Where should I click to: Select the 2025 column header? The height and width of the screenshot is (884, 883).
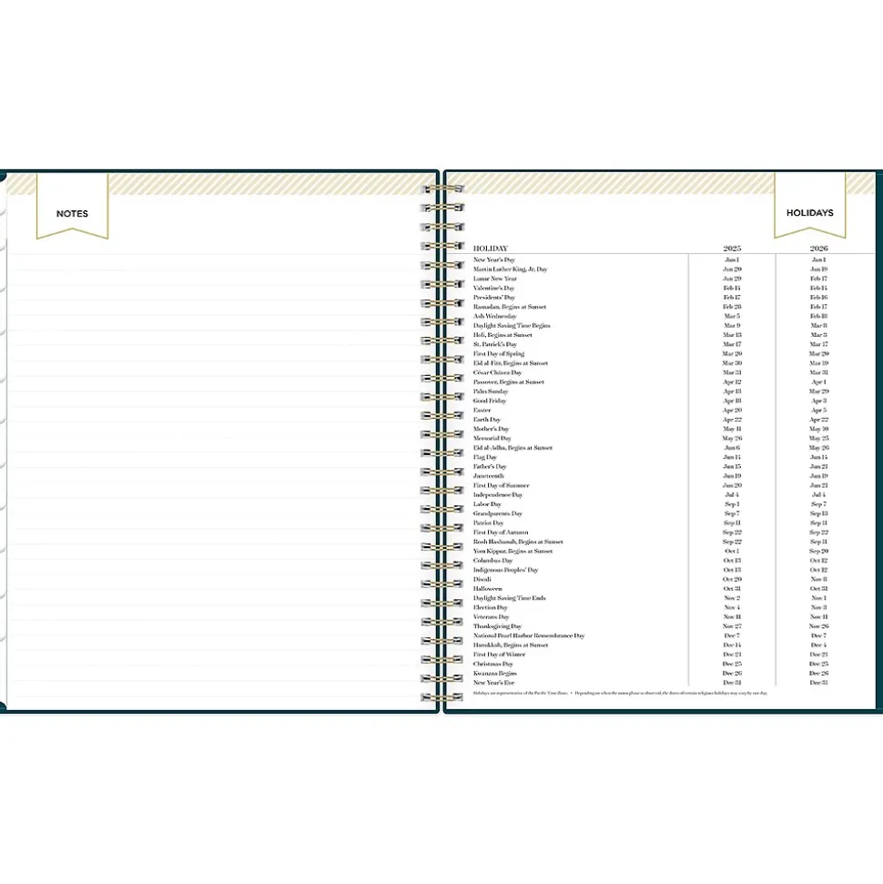point(732,248)
